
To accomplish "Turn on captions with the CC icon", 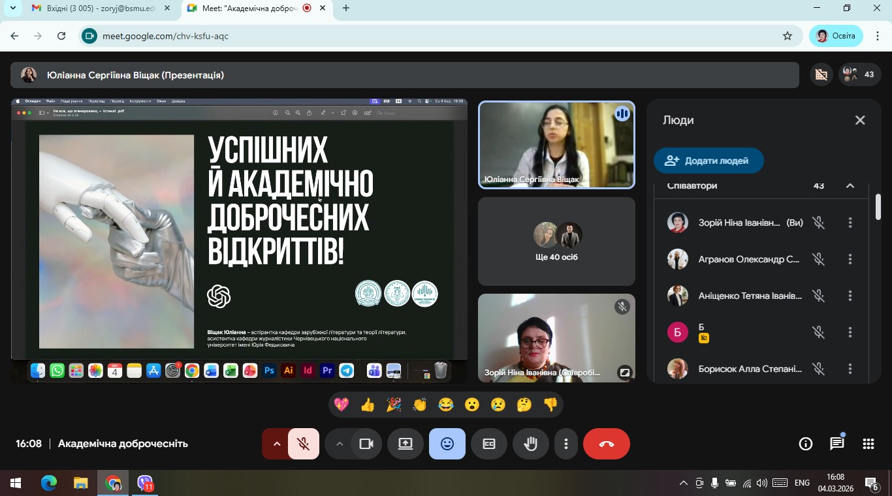I will coord(488,444).
